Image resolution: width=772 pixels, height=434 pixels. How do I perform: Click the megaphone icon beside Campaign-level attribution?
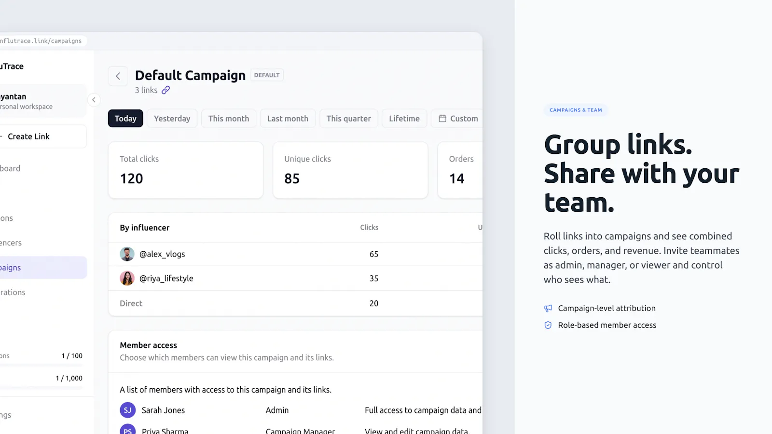coord(548,308)
